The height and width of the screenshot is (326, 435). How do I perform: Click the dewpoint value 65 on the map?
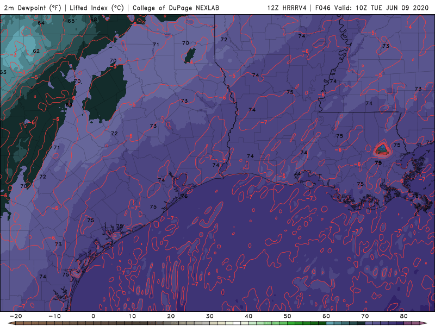click(x=71, y=21)
